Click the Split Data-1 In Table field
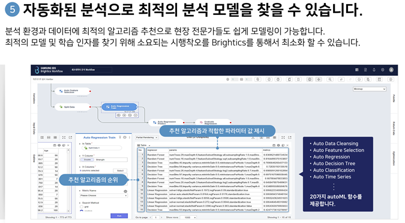This screenshot has width=405, height=223. [x=101, y=148]
